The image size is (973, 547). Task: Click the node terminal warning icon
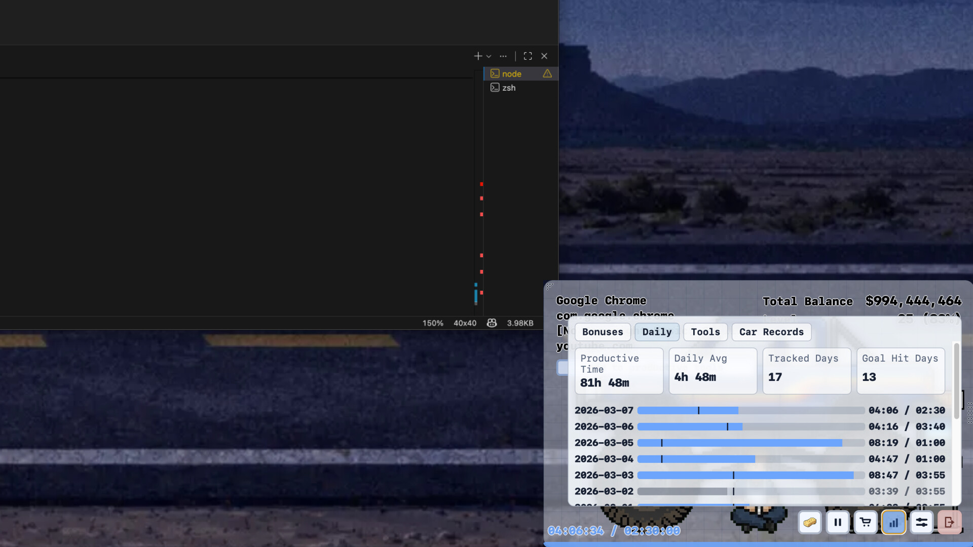tap(547, 74)
